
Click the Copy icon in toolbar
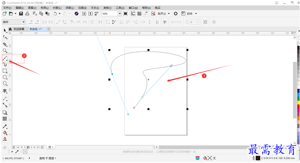click(41, 14)
